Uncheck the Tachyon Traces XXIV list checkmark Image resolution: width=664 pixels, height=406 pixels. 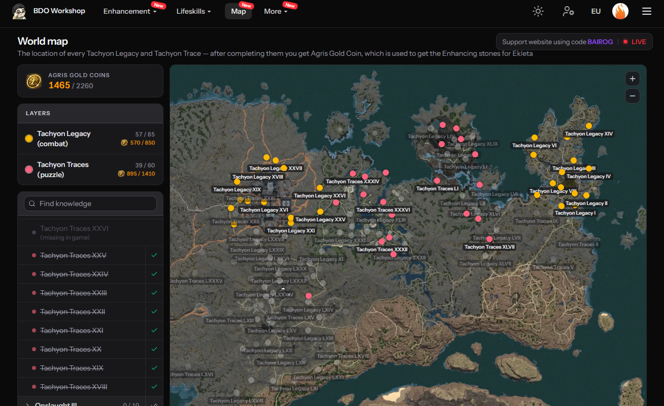[x=154, y=274]
